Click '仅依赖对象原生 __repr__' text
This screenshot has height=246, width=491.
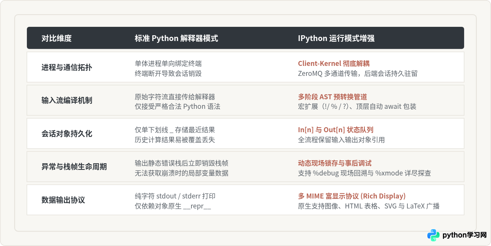tap(173, 206)
